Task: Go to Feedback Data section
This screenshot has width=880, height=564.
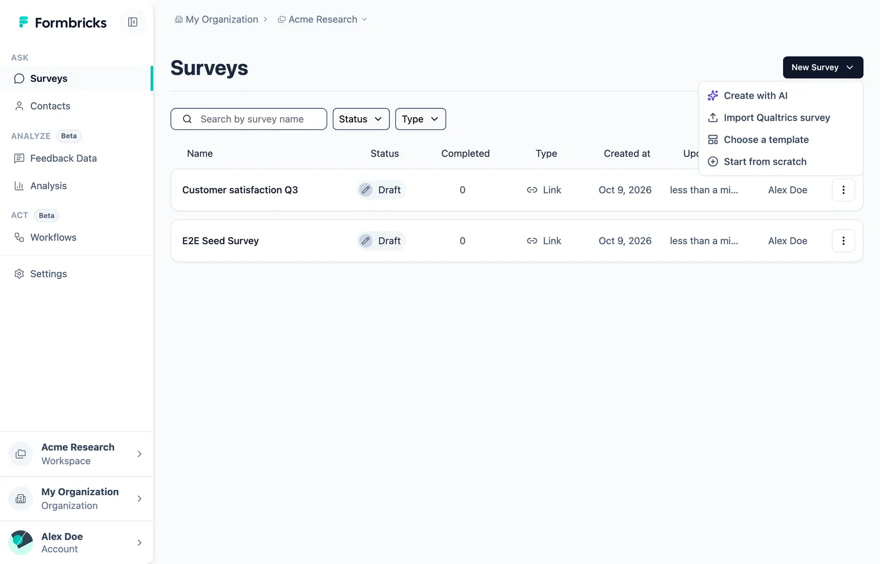Action: (76, 158)
